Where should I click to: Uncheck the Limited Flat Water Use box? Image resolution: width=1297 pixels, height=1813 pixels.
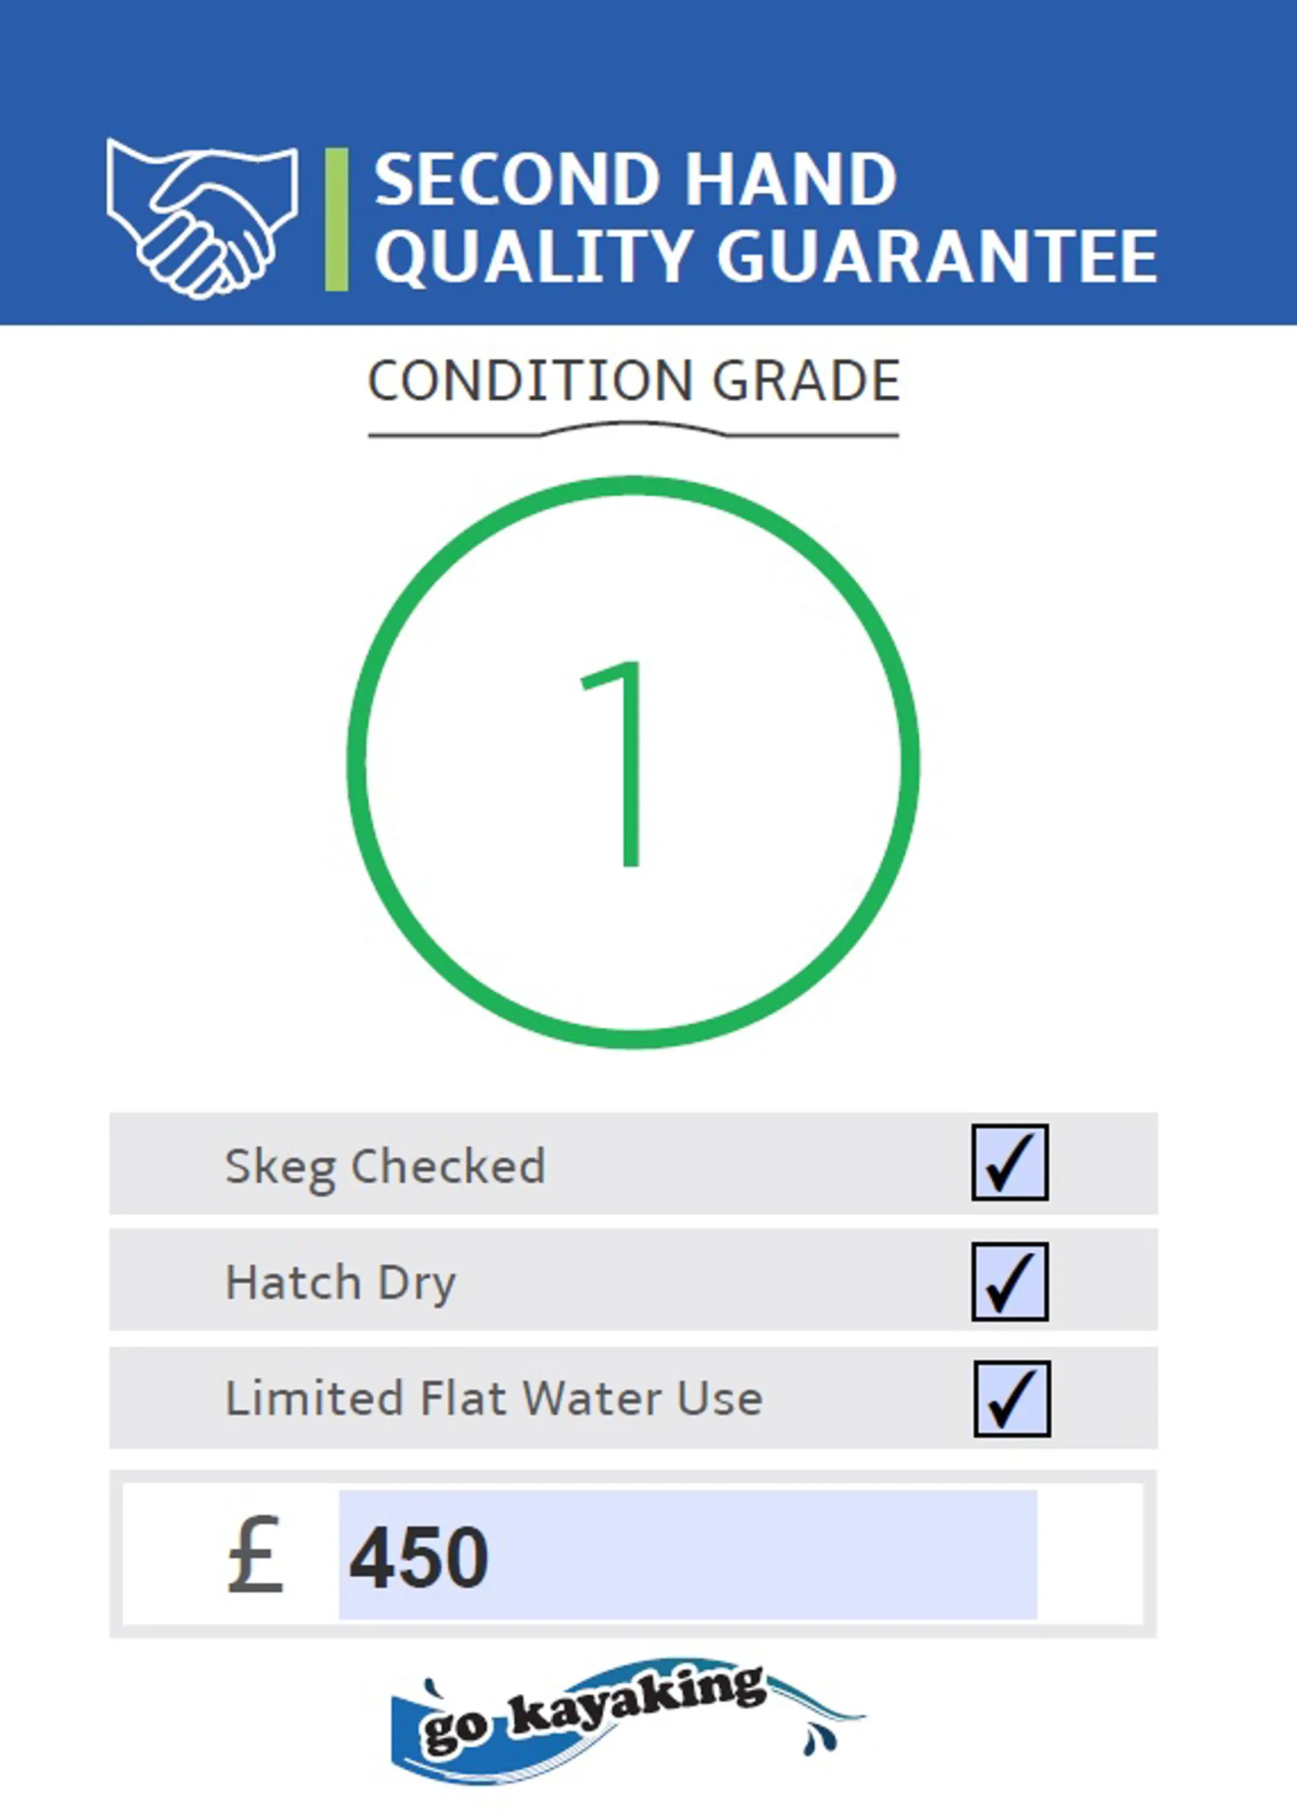(x=1012, y=1398)
